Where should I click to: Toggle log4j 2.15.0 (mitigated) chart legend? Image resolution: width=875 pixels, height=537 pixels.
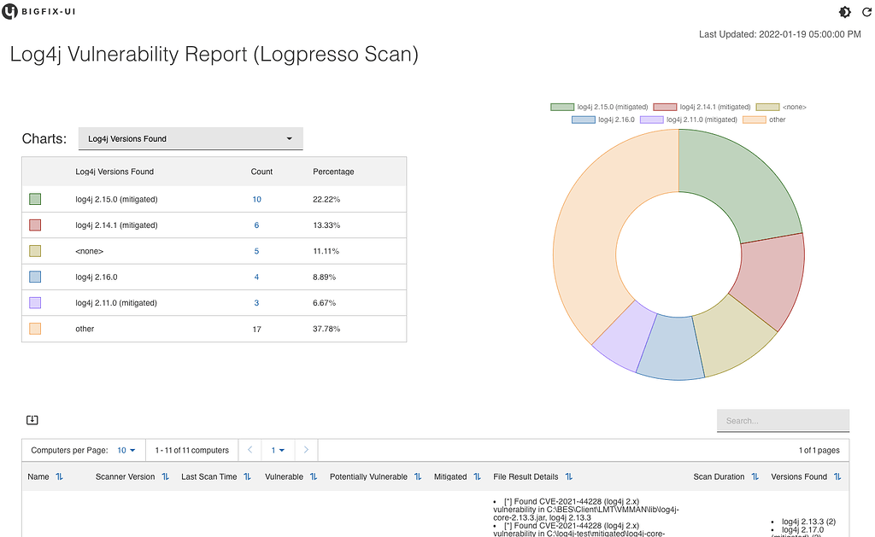(x=599, y=107)
